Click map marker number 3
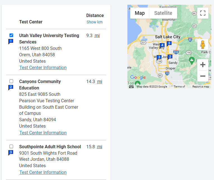Image resolution: width=214 pixels, height=180 pixels. [159, 57]
